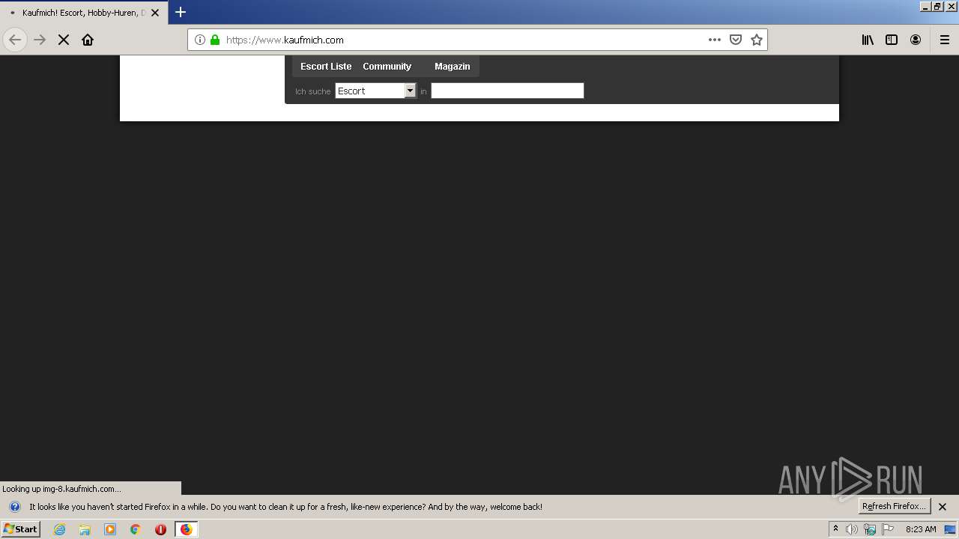Save page to Pocket
Image resolution: width=959 pixels, height=539 pixels.
736,40
